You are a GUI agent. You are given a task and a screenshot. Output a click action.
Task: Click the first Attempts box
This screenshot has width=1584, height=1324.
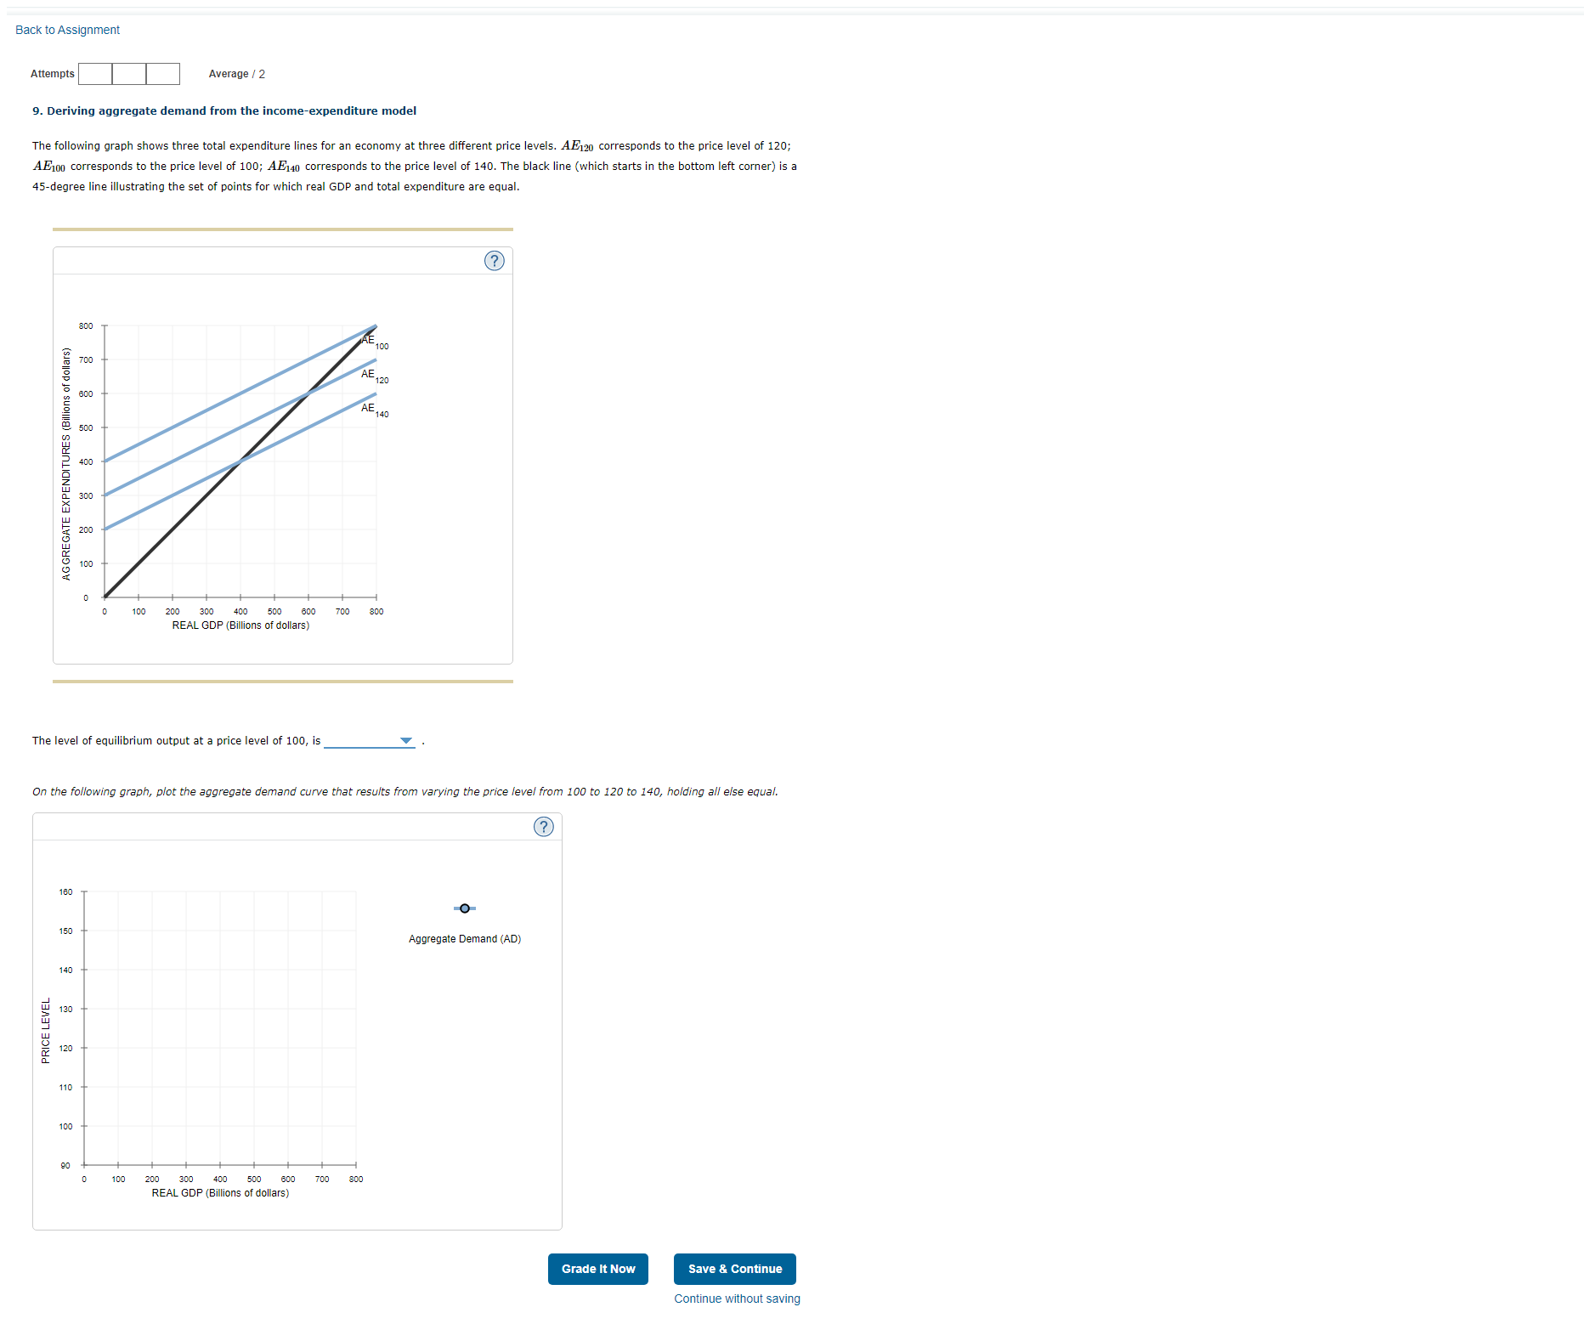pos(95,74)
